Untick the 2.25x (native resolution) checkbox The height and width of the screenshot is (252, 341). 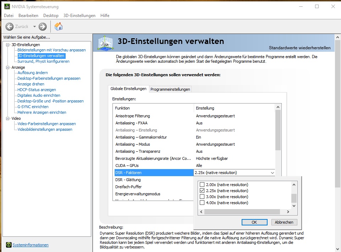pyautogui.click(x=202, y=191)
